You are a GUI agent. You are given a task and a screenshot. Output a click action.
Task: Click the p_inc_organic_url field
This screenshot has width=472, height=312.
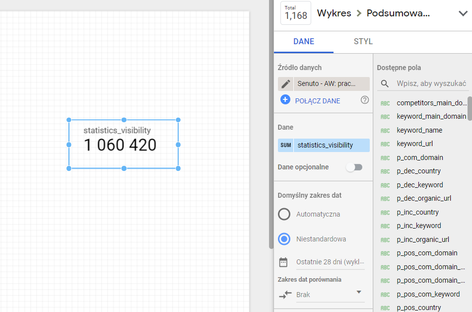(423, 239)
